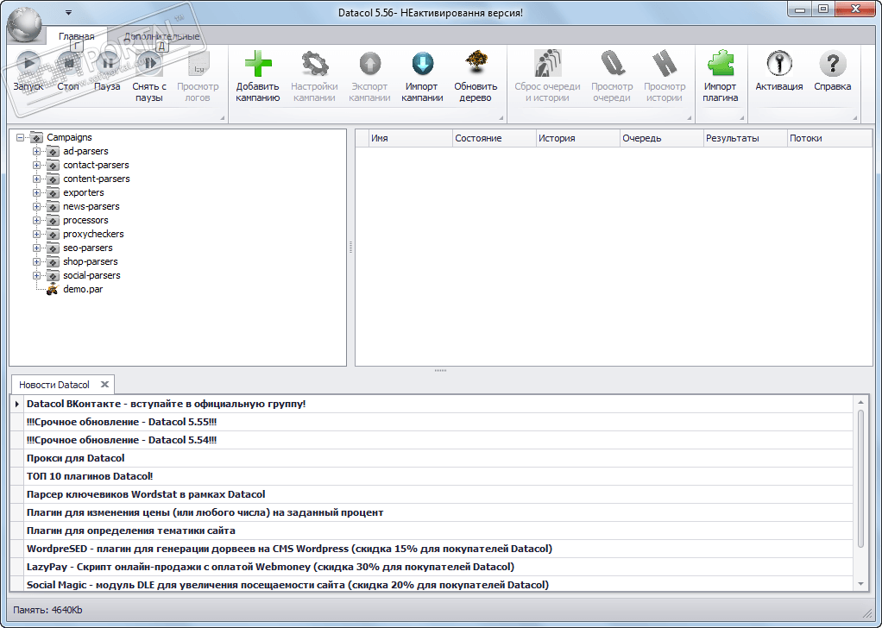Select the Campaigns tree label

click(69, 137)
